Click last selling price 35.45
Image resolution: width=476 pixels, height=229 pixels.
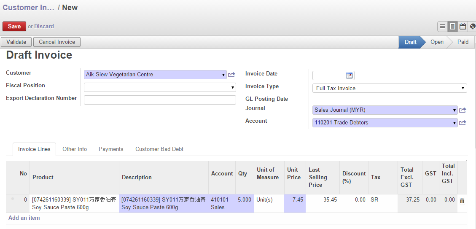[323, 204]
